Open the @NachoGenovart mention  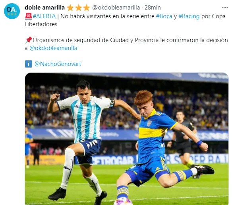[x=58, y=64]
